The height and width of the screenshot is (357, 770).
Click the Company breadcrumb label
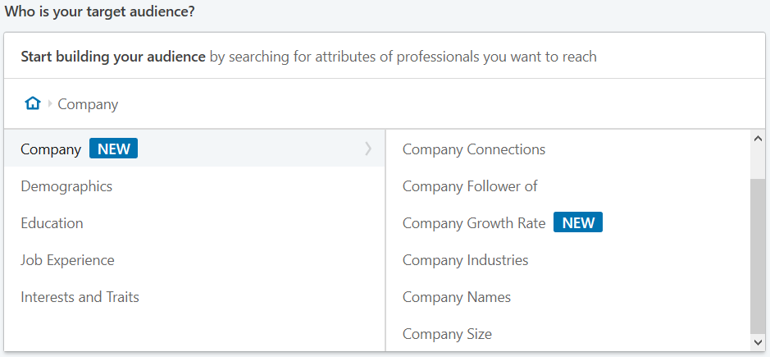pyautogui.click(x=88, y=104)
